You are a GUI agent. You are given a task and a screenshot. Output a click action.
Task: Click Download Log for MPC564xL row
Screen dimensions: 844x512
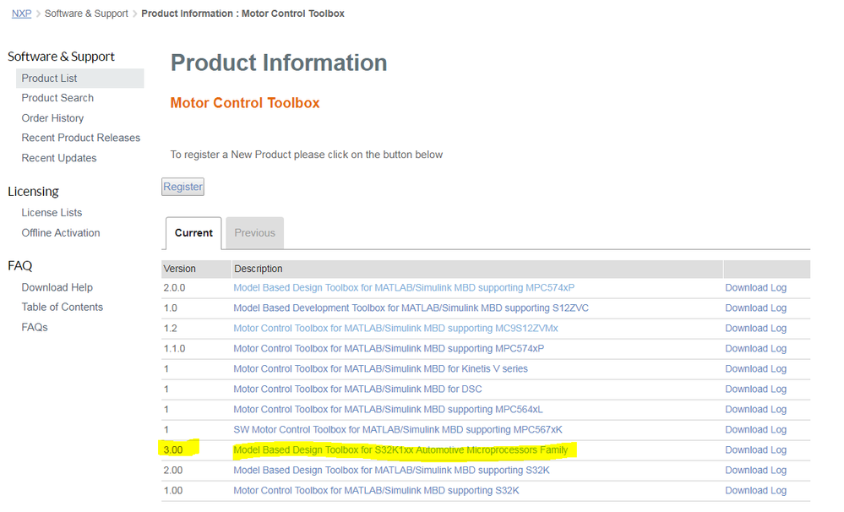756,409
